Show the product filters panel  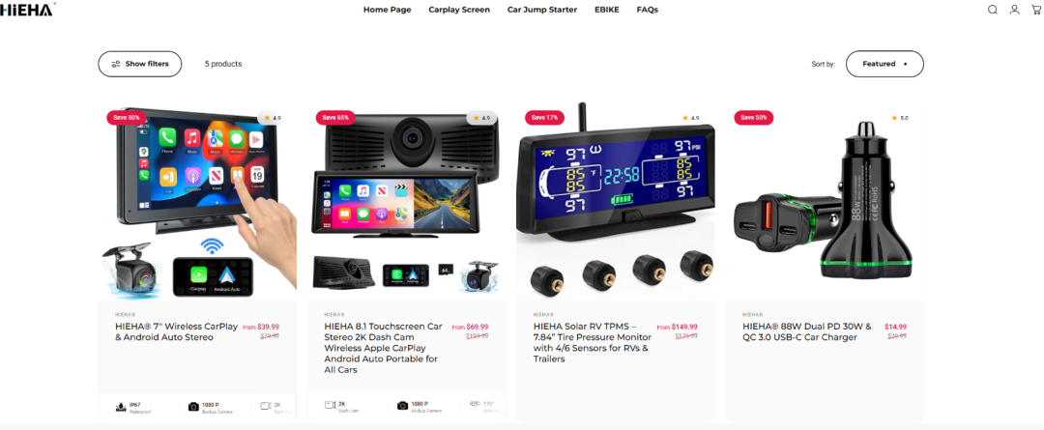coord(140,64)
